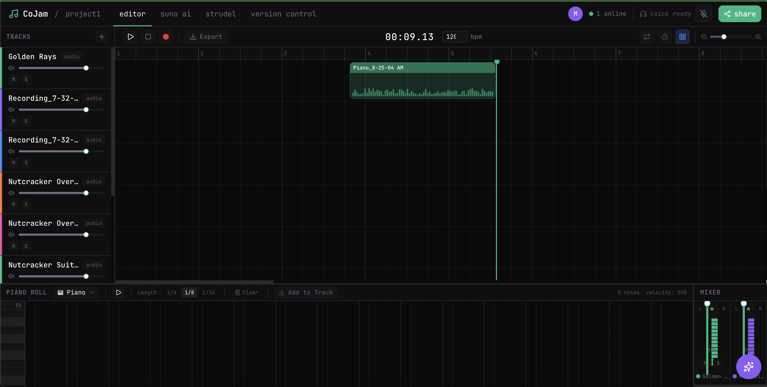
Task: Start recording with the red record button
Action: (x=166, y=36)
